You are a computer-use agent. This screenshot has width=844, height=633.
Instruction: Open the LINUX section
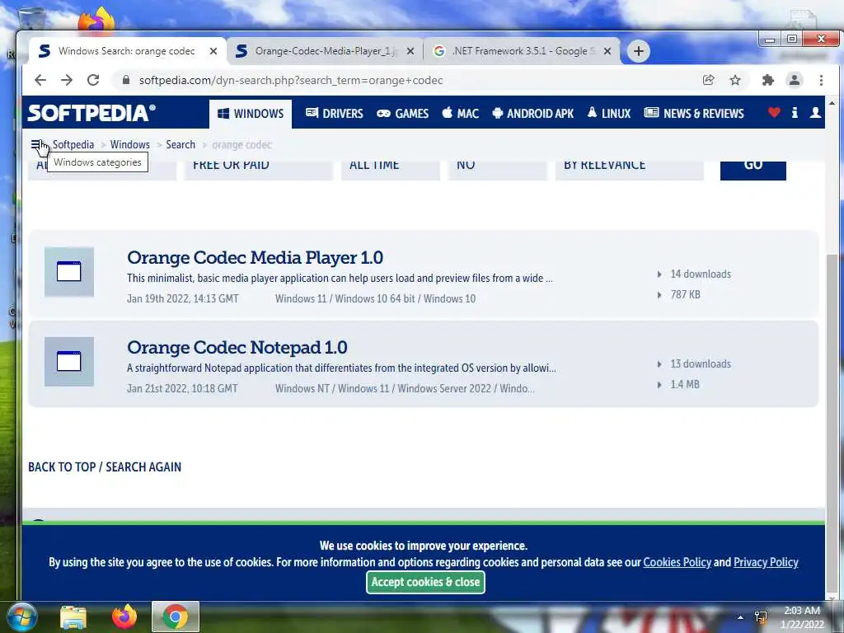click(x=609, y=114)
